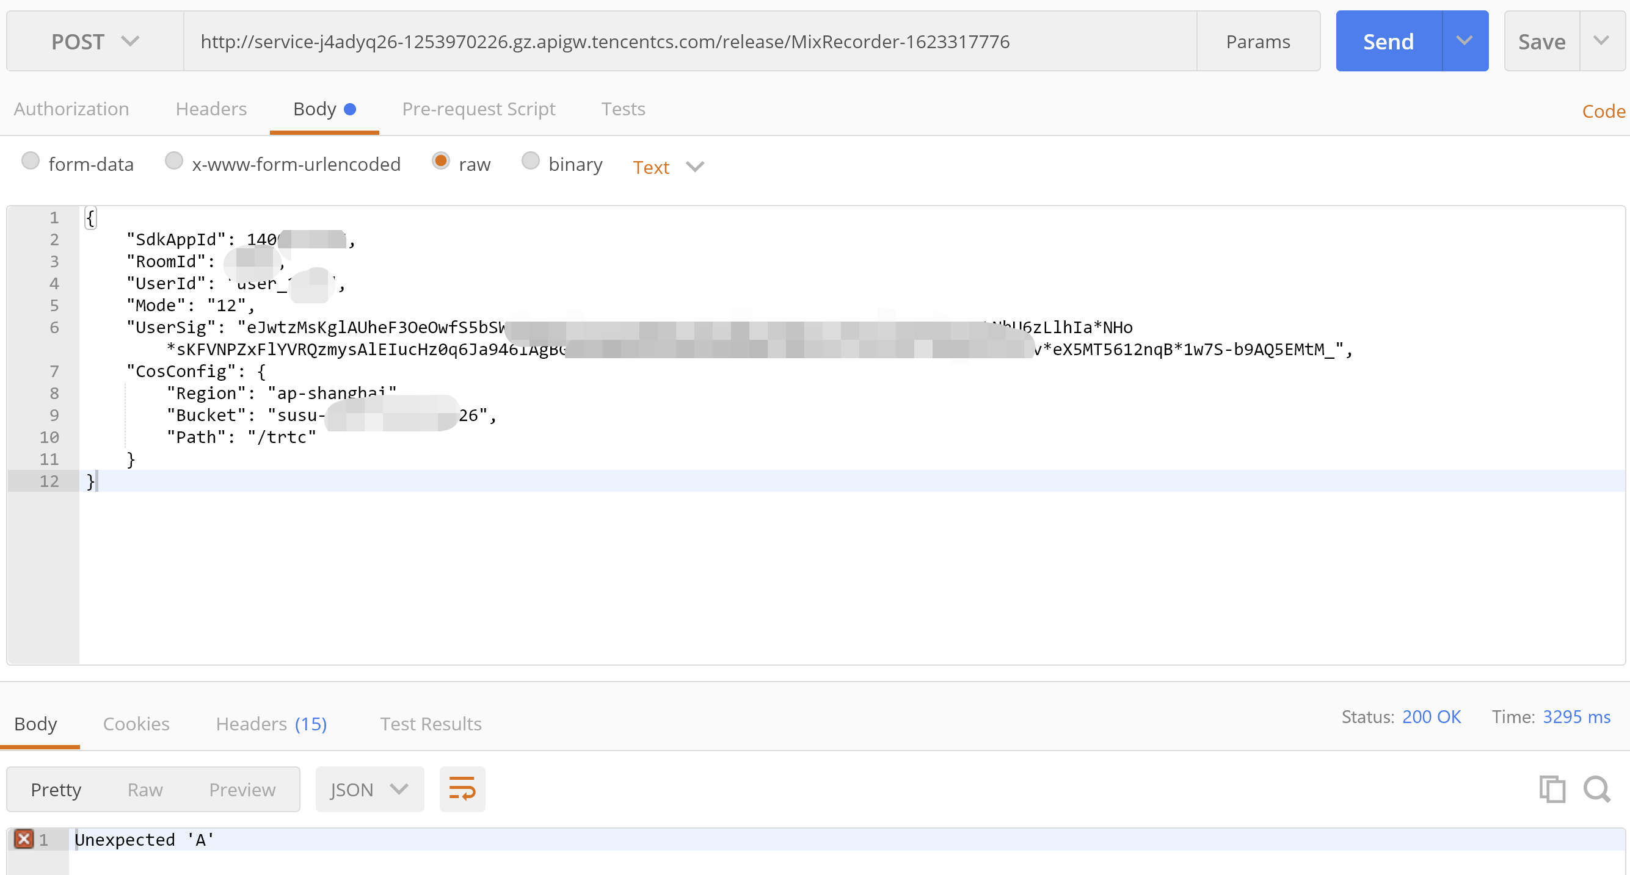Open the response Headers (15) tab
The height and width of the screenshot is (875, 1630).
[271, 723]
